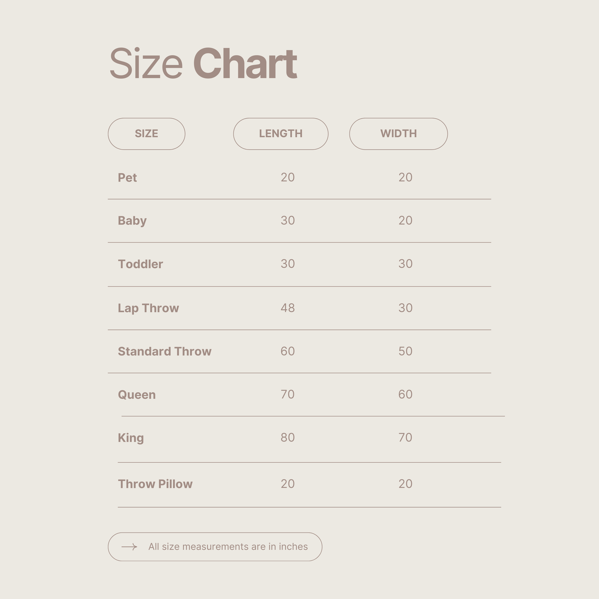Click the Toddler size label
The image size is (599, 599).
point(141,264)
